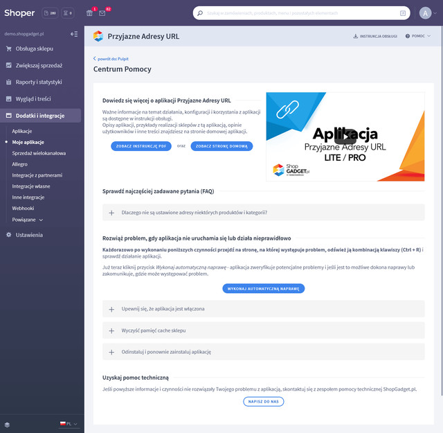Expand the Powiązane submenu
Image resolution: width=443 pixels, height=433 pixels.
(28, 219)
